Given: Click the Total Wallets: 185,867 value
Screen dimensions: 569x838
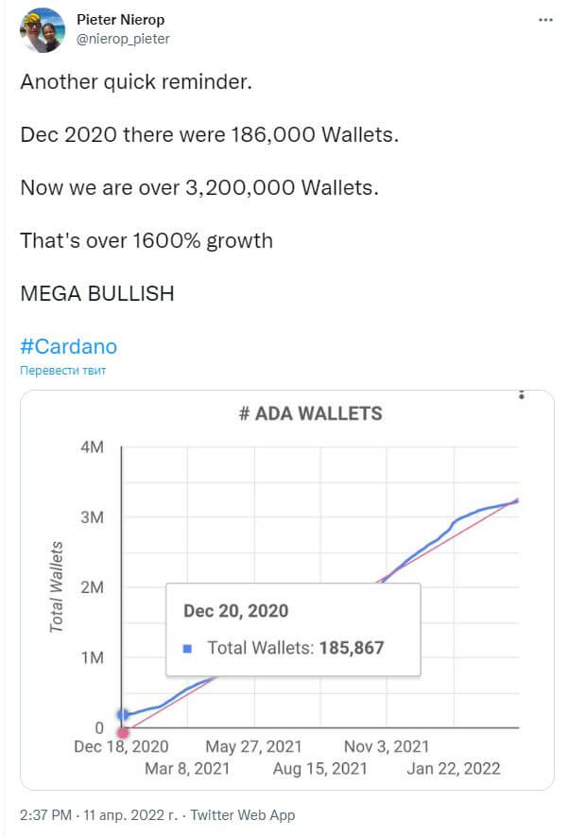Looking at the screenshot, I should point(296,648).
